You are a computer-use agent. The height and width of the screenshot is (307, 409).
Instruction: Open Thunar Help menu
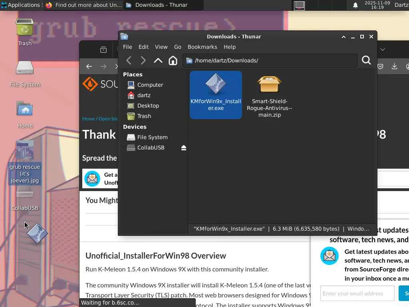tap(230, 47)
